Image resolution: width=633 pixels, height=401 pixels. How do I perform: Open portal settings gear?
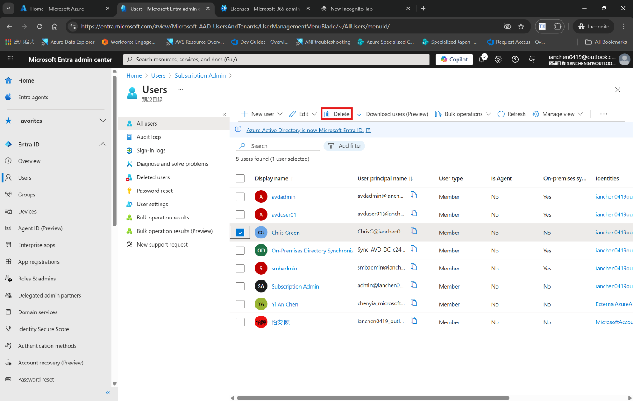pos(498,59)
